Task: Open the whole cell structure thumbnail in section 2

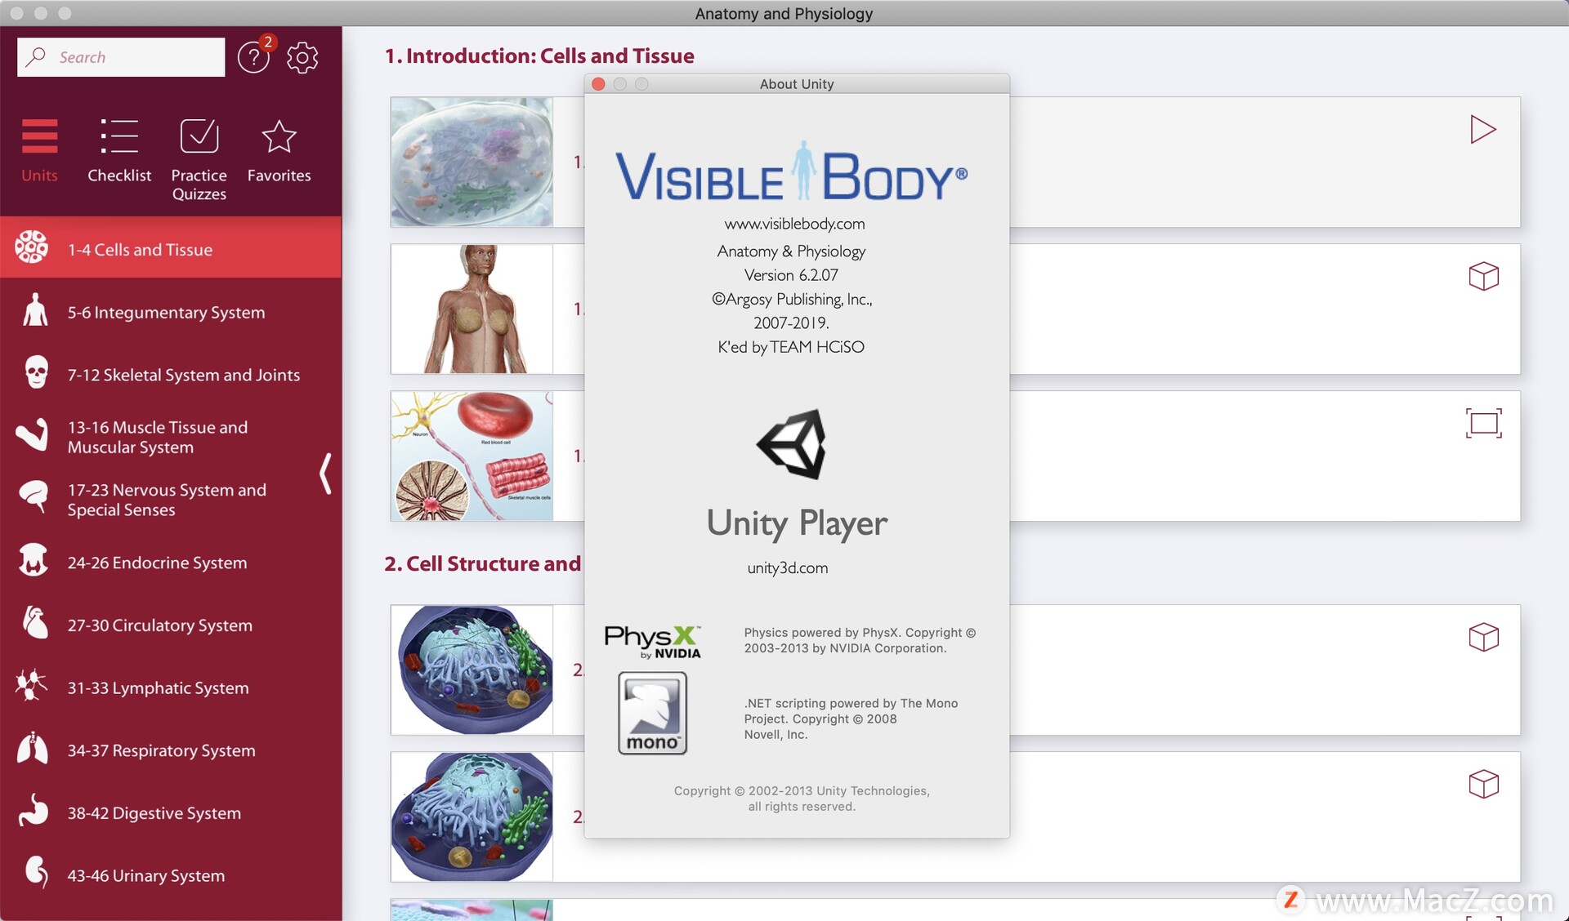Action: pyautogui.click(x=472, y=670)
